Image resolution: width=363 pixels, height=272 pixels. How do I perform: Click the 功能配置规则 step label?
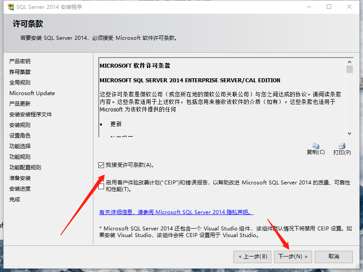click(x=25, y=168)
